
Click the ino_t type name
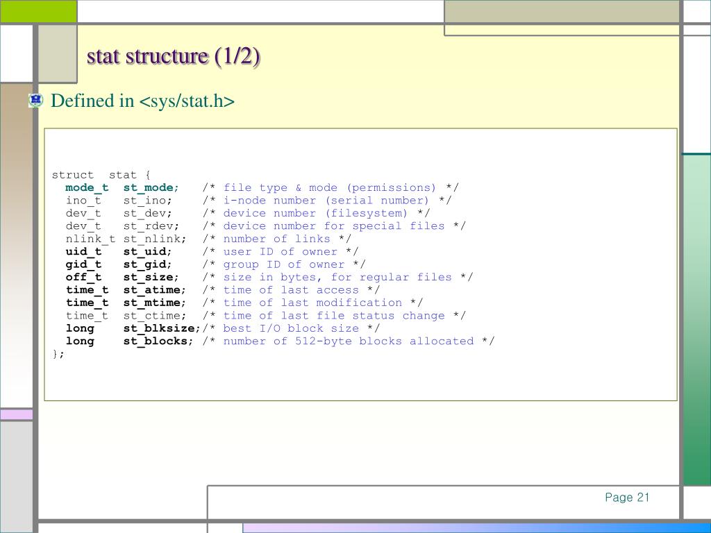83,201
